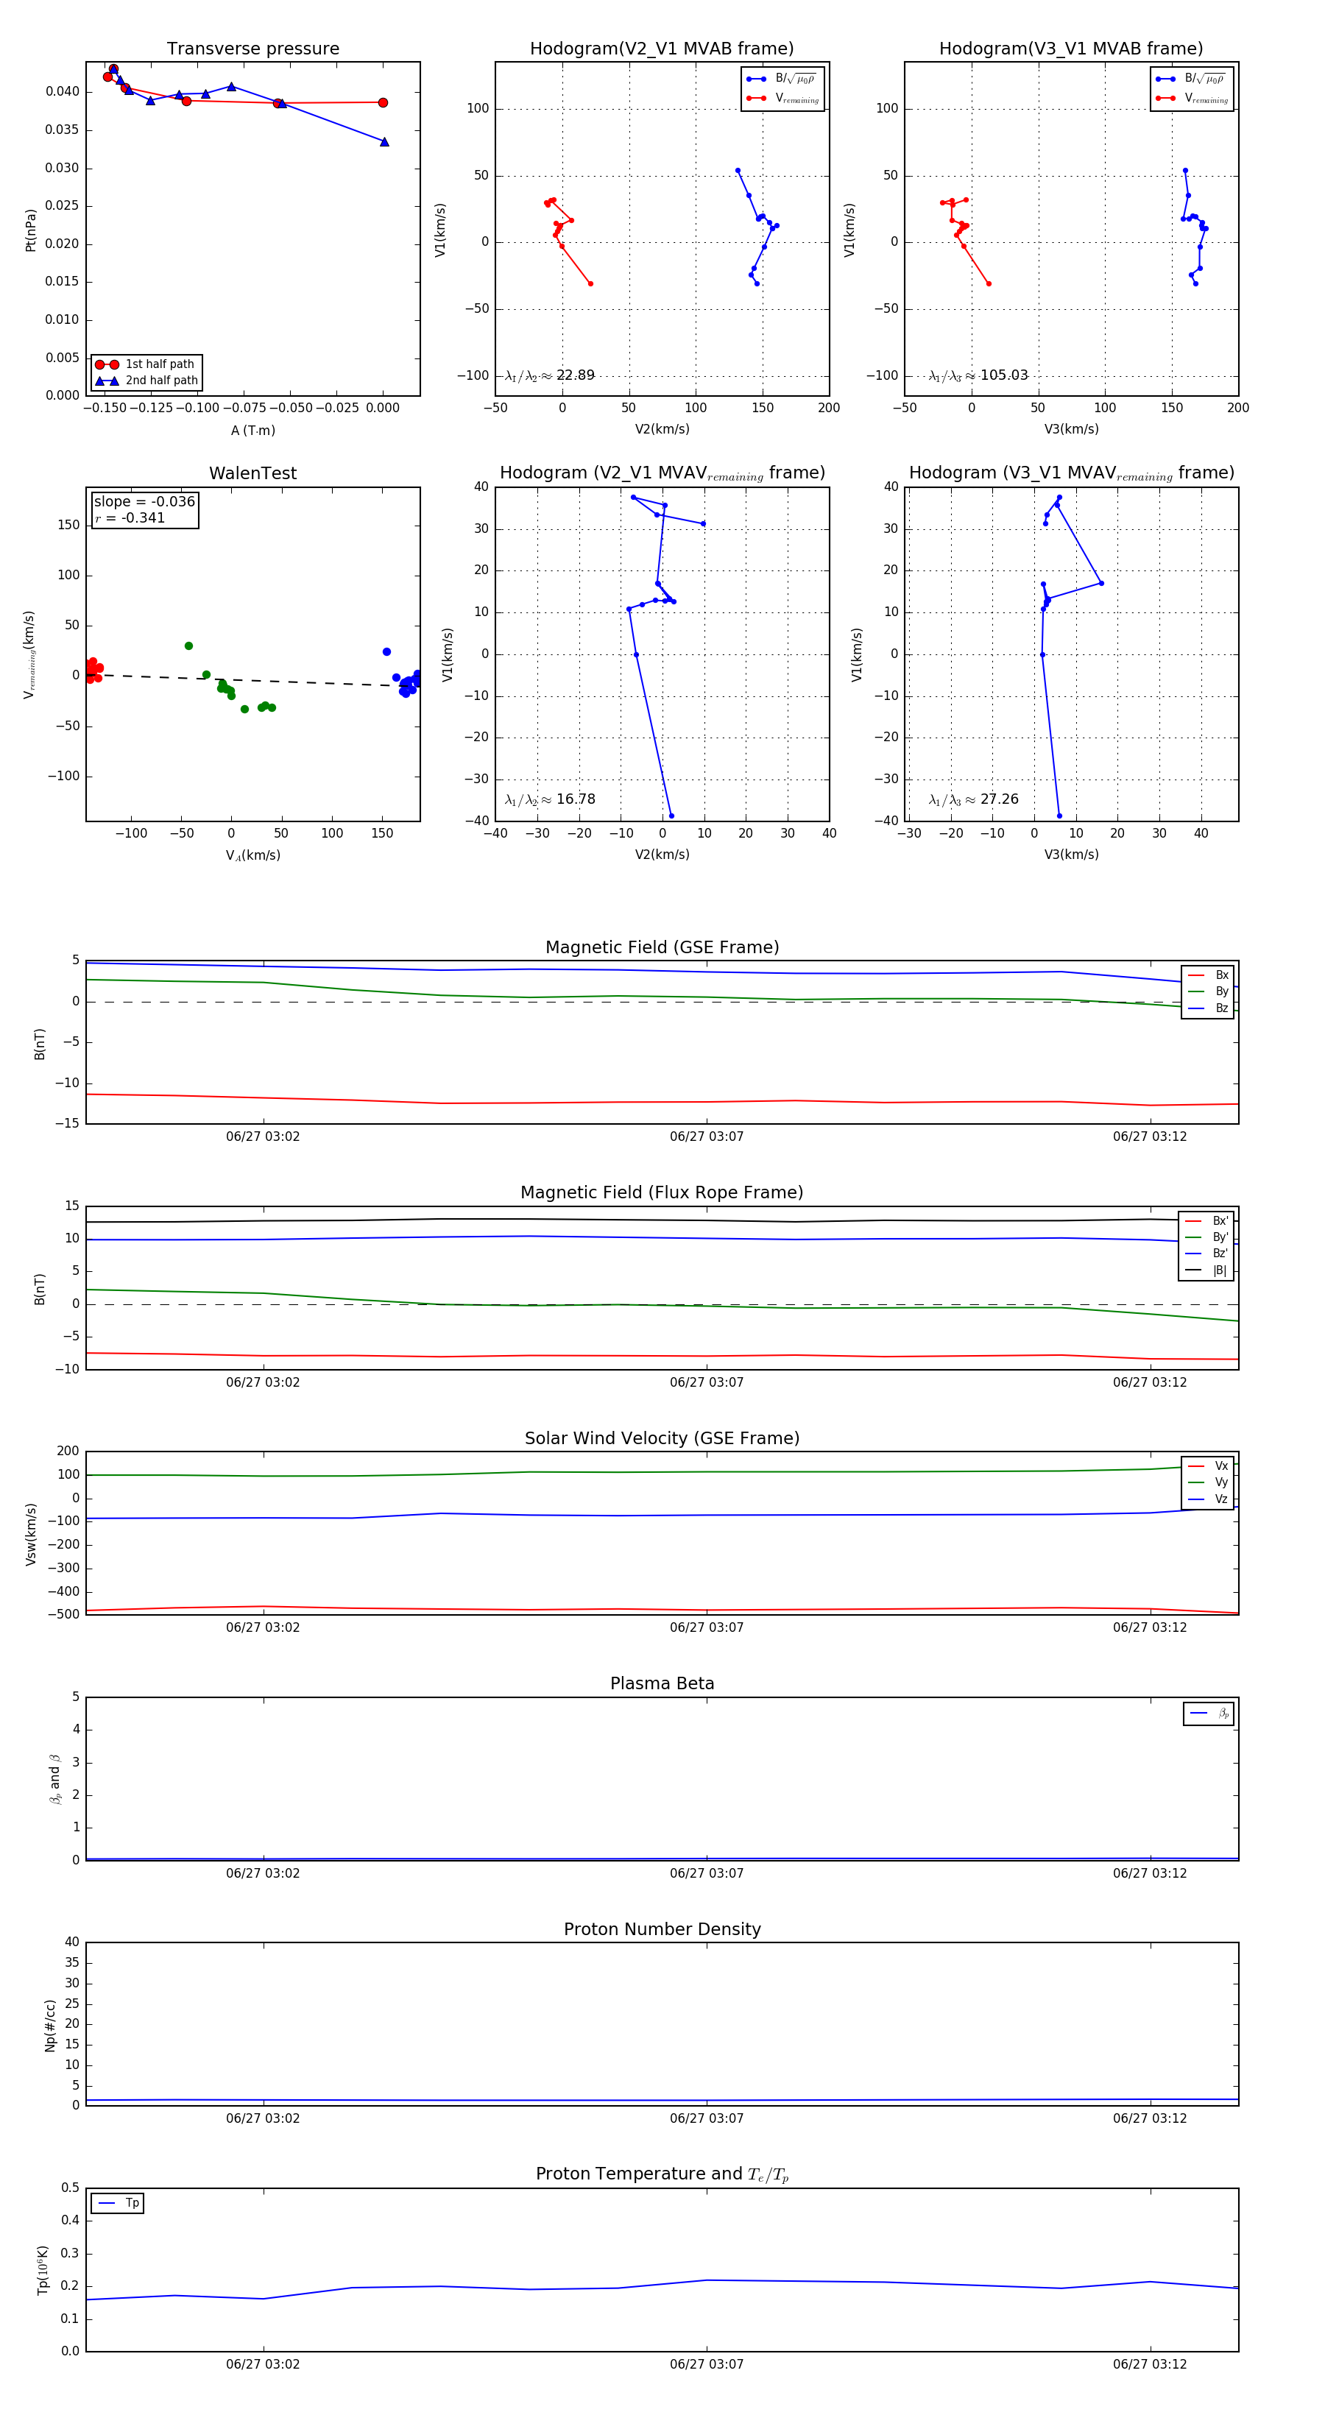Click the Vy legend entry in solar wind panel
This screenshot has width=1325, height=2429.
1208,1482
